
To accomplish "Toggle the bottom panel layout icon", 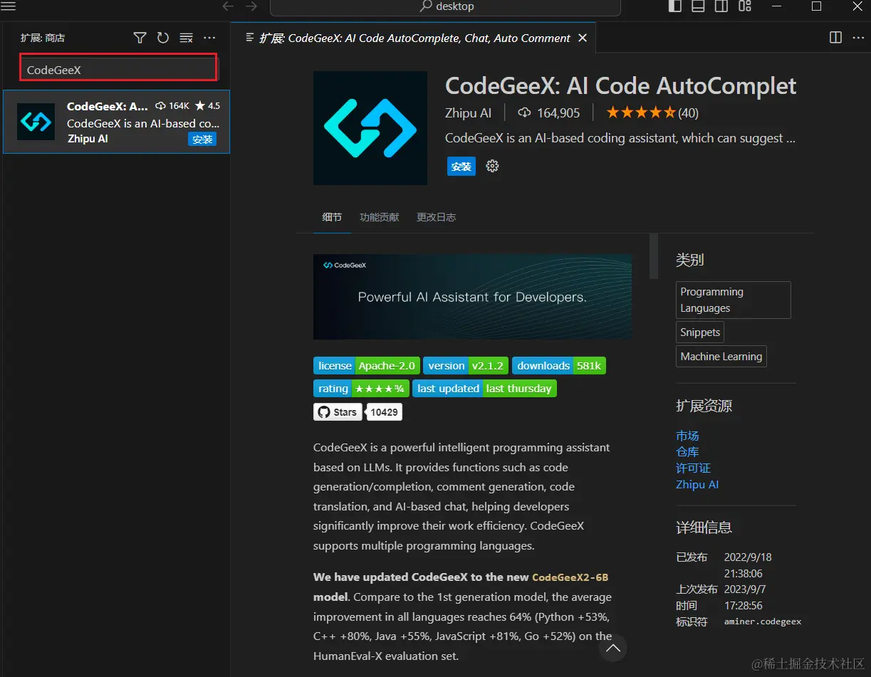I will click(698, 6).
